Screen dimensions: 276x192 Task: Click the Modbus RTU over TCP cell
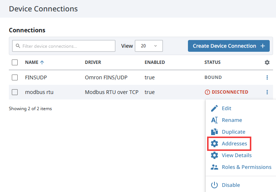click(112, 92)
